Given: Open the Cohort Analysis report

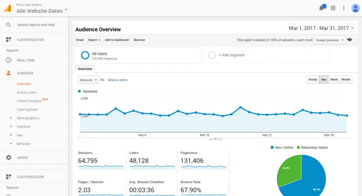Looking at the screenshot, I should [29, 101].
